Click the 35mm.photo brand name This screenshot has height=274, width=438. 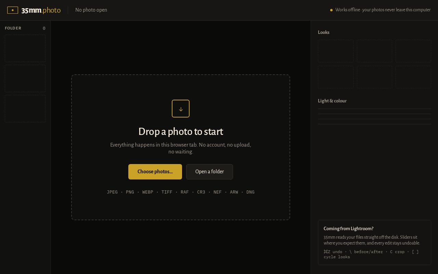41,10
